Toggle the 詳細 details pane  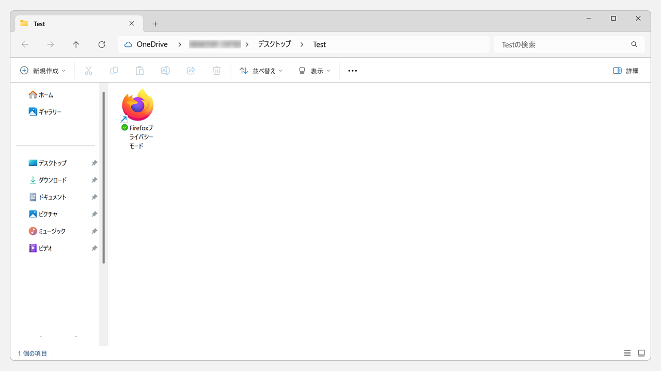625,71
